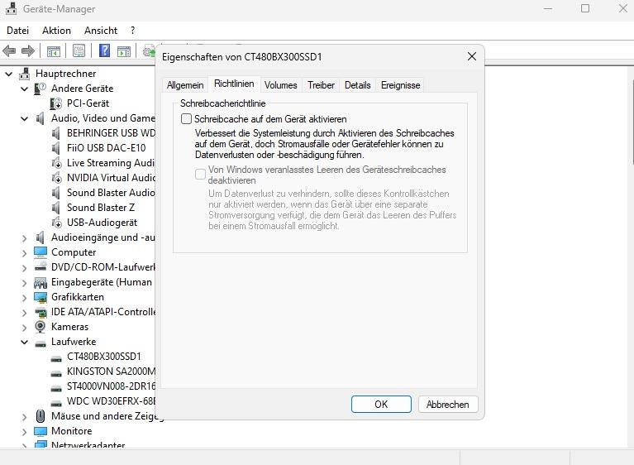This screenshot has height=465, width=634.
Task: Select the Kameras webcam icon
Action: click(40, 326)
